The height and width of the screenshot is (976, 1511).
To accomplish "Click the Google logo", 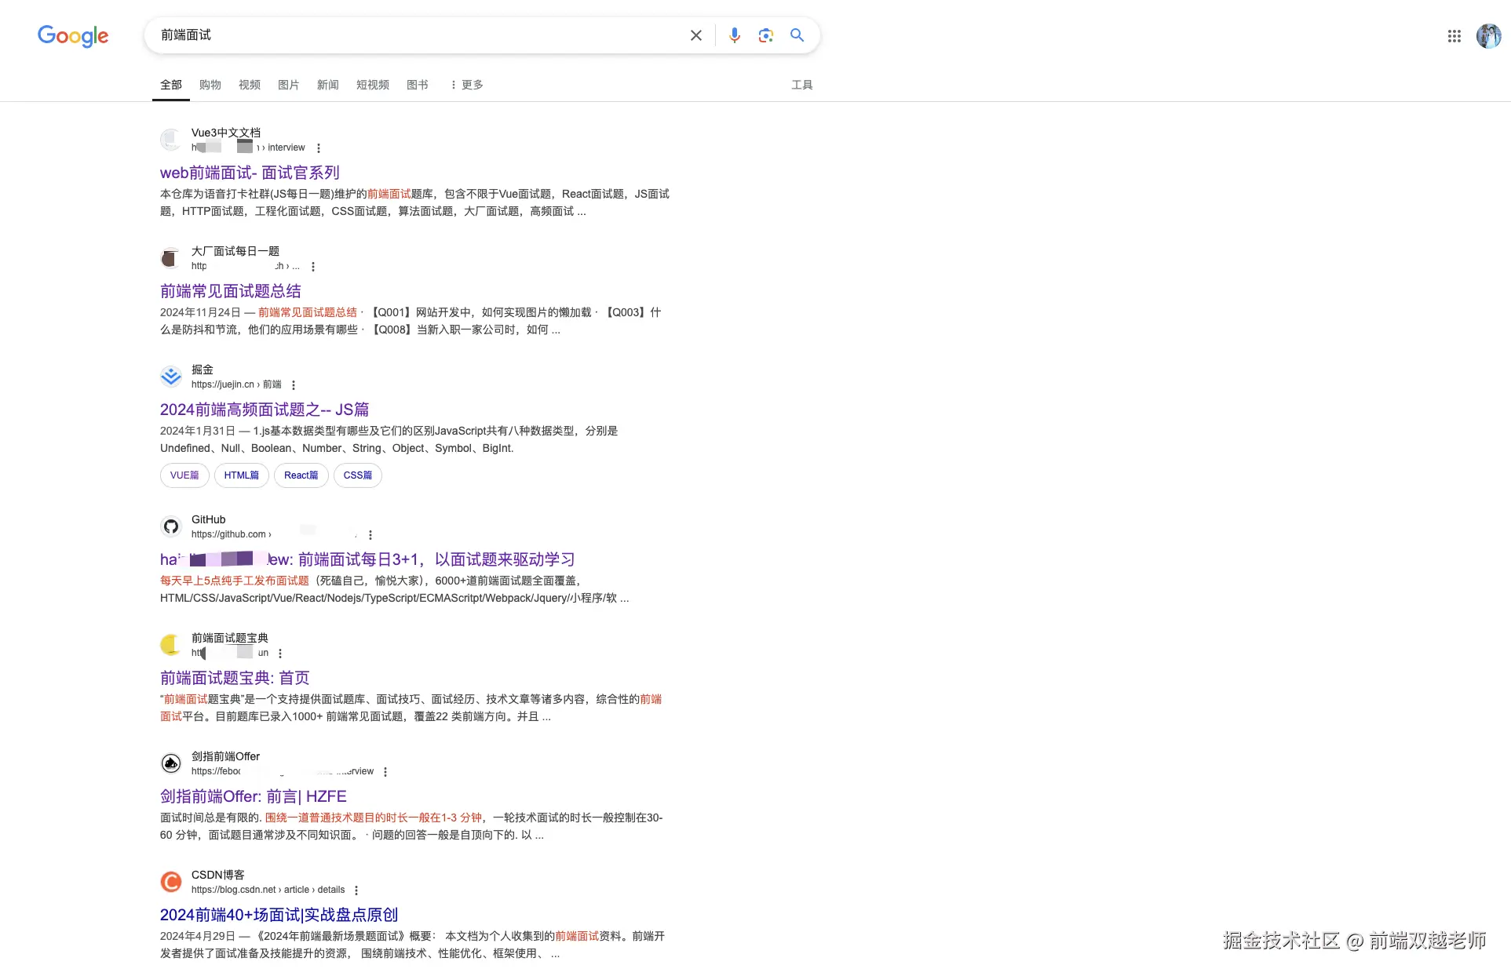I will pos(72,35).
